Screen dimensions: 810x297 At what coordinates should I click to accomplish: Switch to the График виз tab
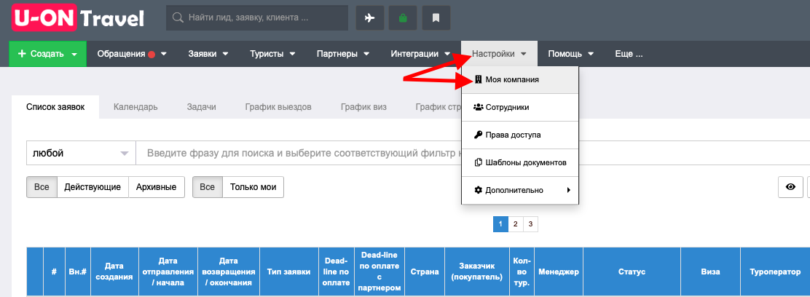[363, 107]
